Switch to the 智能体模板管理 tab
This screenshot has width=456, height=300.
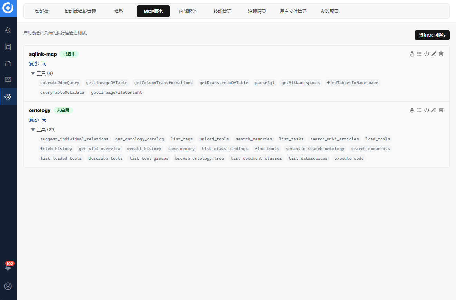click(x=80, y=11)
